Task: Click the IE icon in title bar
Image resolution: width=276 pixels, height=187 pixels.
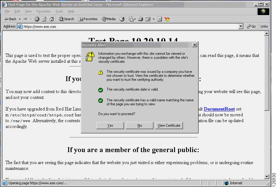Action: 5,5
